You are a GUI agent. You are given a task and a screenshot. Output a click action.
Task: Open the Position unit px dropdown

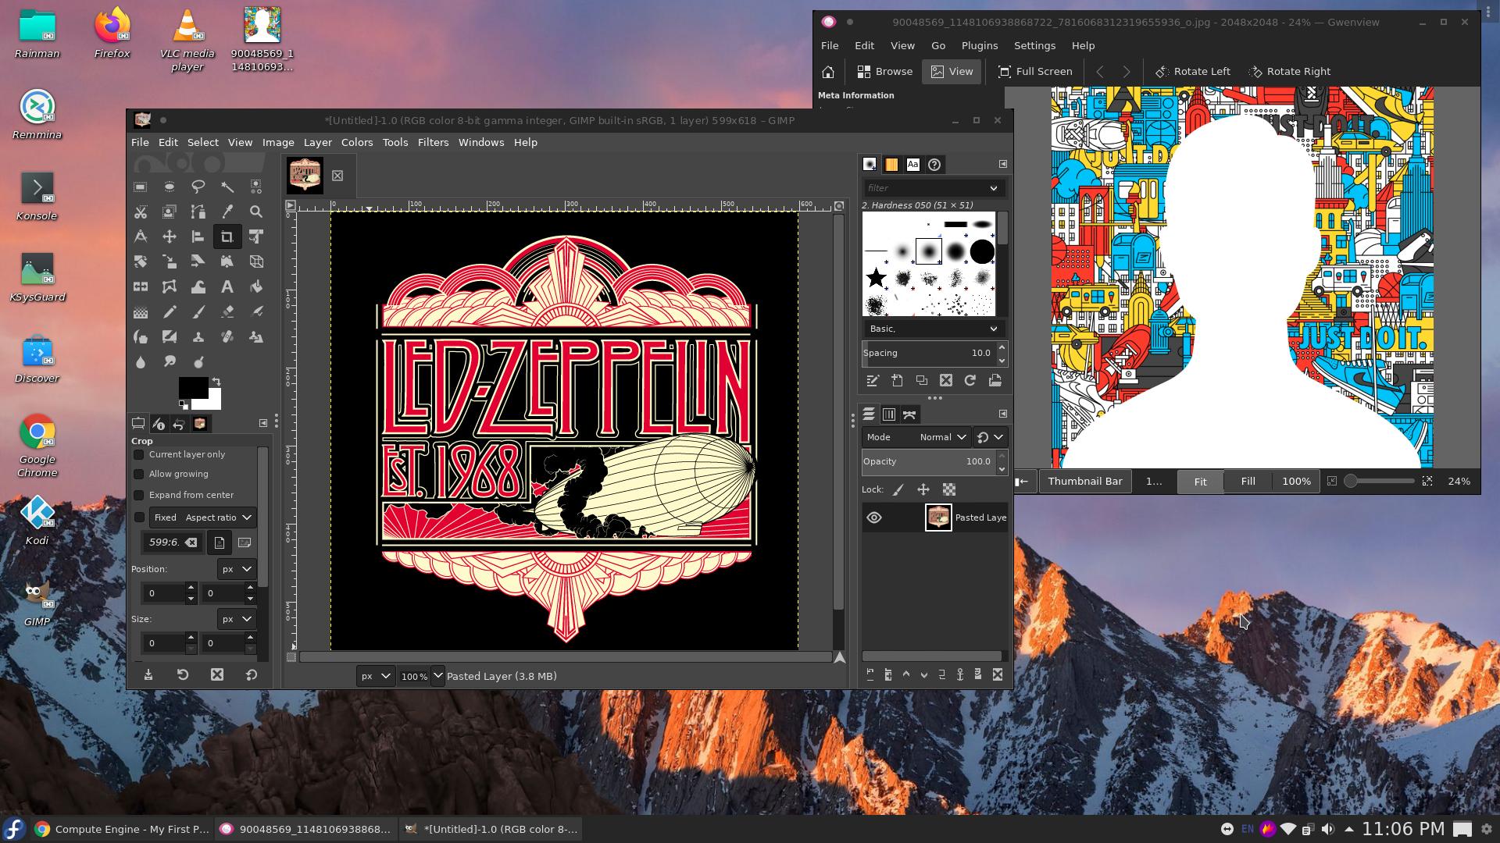[x=236, y=569]
